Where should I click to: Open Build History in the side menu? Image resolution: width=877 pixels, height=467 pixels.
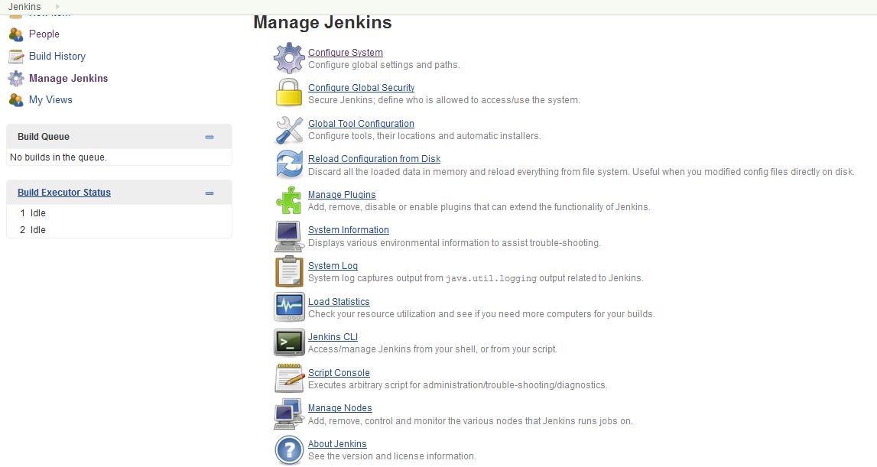coord(57,56)
